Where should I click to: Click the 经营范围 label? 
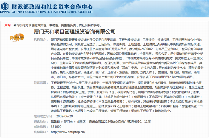41,83
